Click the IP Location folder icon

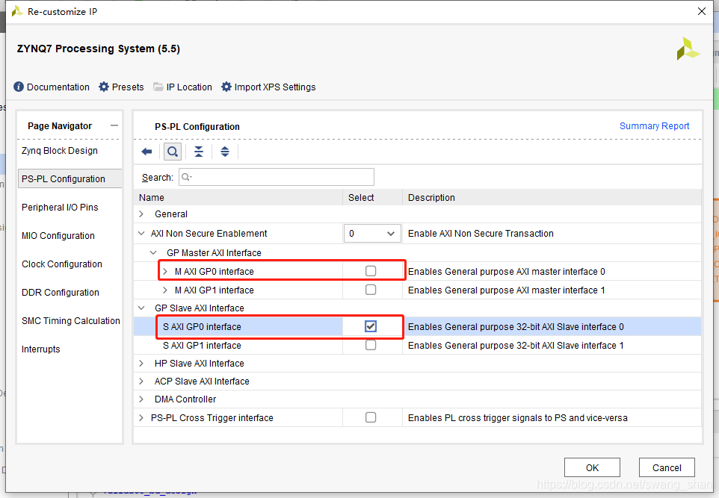click(158, 87)
